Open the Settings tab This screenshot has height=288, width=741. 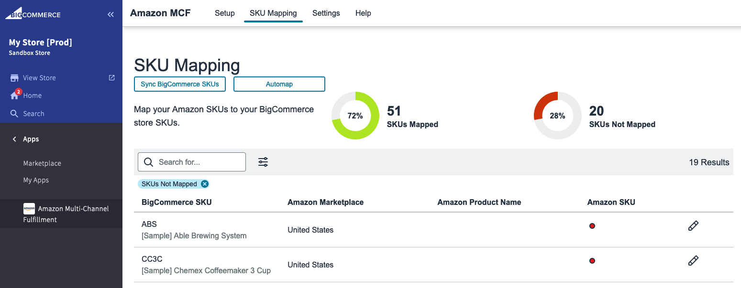click(x=326, y=13)
